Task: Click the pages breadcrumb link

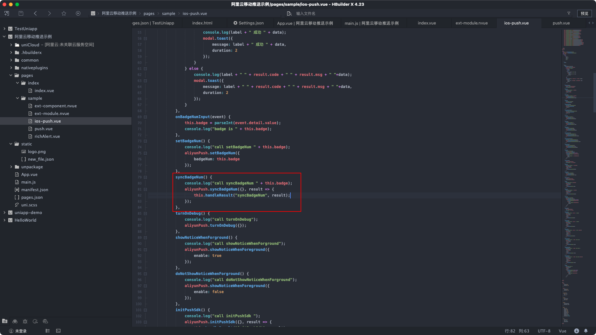Action: point(149,13)
